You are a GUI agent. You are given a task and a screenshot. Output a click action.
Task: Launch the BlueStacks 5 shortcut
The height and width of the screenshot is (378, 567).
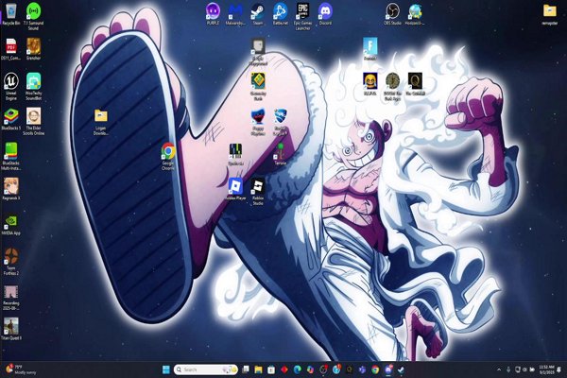coord(10,119)
